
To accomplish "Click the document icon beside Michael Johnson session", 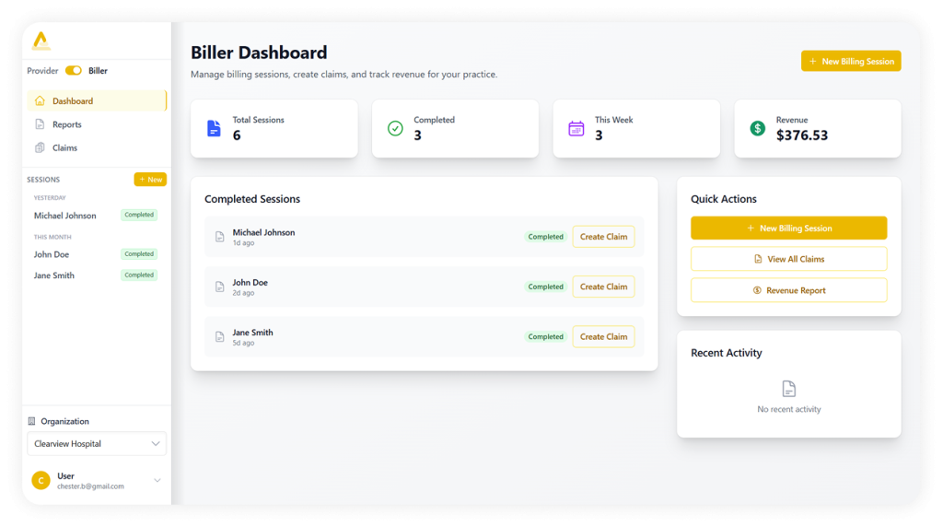I will [x=219, y=237].
